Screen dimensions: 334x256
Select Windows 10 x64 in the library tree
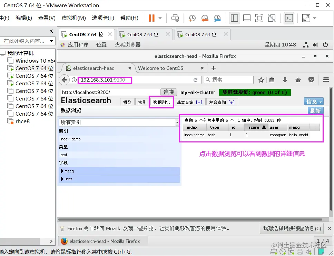coord(35,61)
